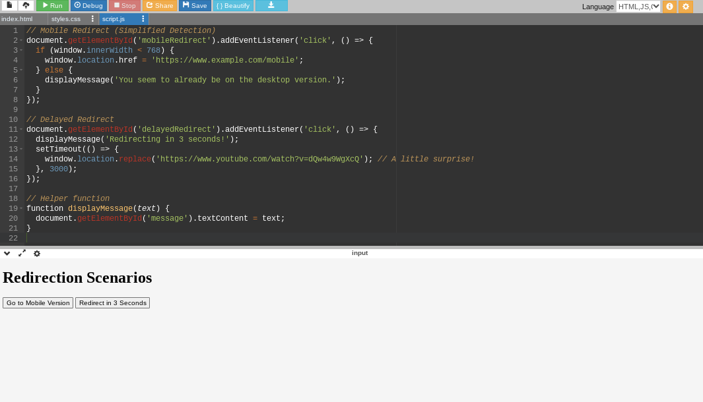Stop the running program
This screenshot has height=402, width=703.
pos(125,5)
